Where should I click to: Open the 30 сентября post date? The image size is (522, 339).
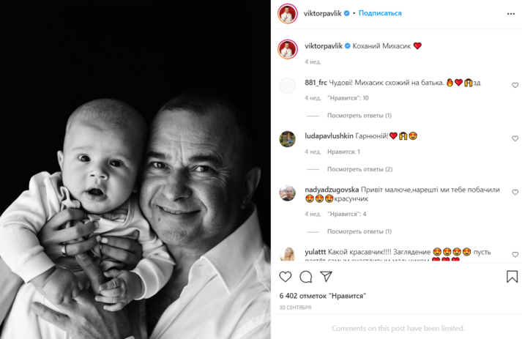tap(295, 308)
